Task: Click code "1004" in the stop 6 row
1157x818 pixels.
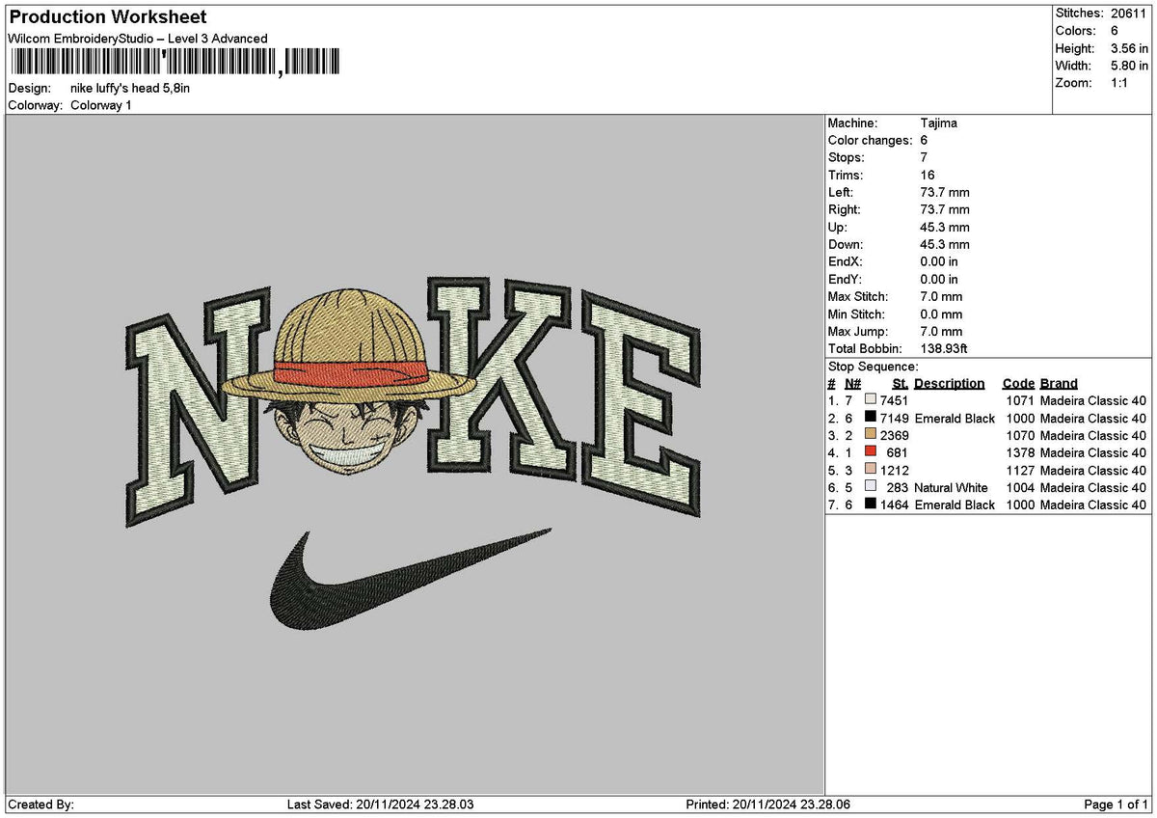Action: [x=1020, y=487]
